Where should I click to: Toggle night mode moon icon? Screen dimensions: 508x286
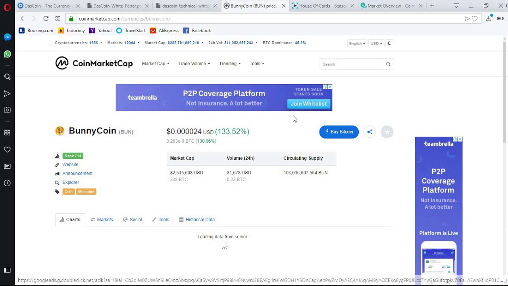(x=389, y=43)
